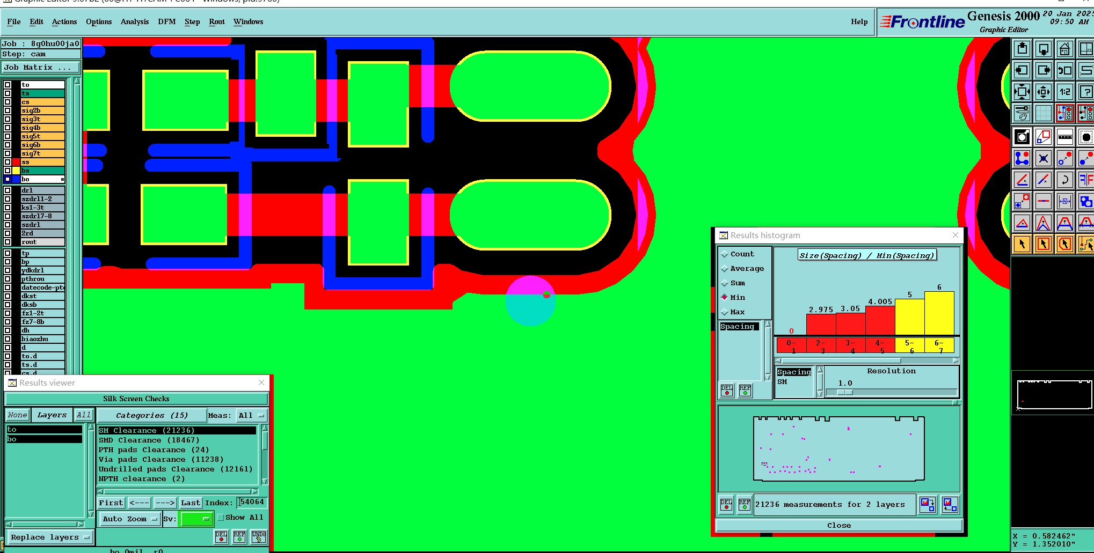
Task: Open the wrench and palette settings icon
Action: point(1022,113)
